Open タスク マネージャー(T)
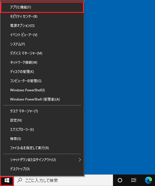155x186 pixels. (42, 111)
